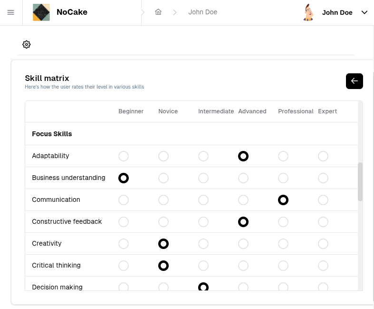Click the NoCake brand name

(x=72, y=12)
